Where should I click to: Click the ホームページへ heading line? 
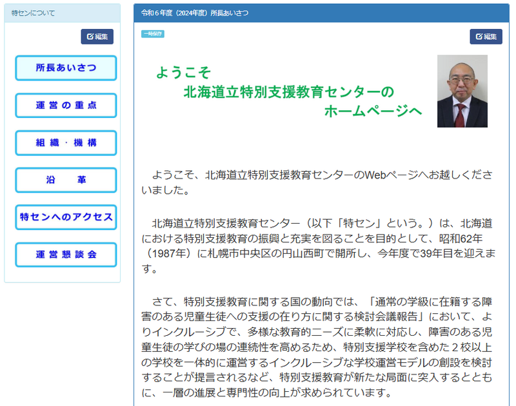pyautogui.click(x=373, y=111)
